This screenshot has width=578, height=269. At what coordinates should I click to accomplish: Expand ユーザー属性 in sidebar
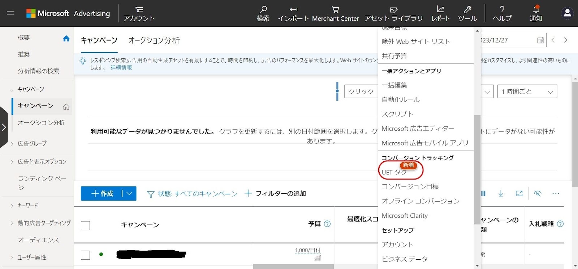click(x=12, y=257)
